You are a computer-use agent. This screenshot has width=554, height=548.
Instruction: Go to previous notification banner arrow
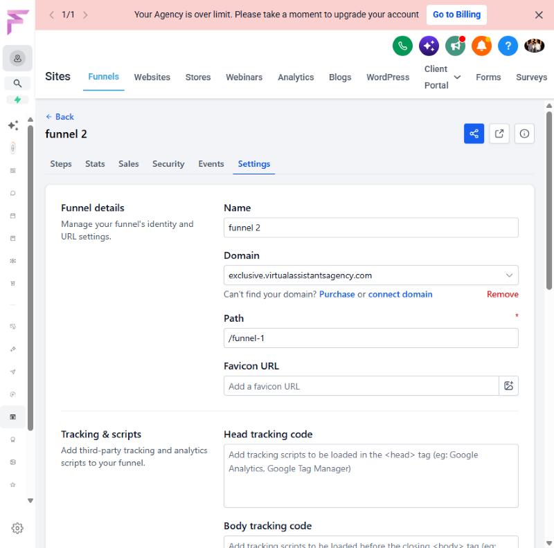pyautogui.click(x=51, y=15)
